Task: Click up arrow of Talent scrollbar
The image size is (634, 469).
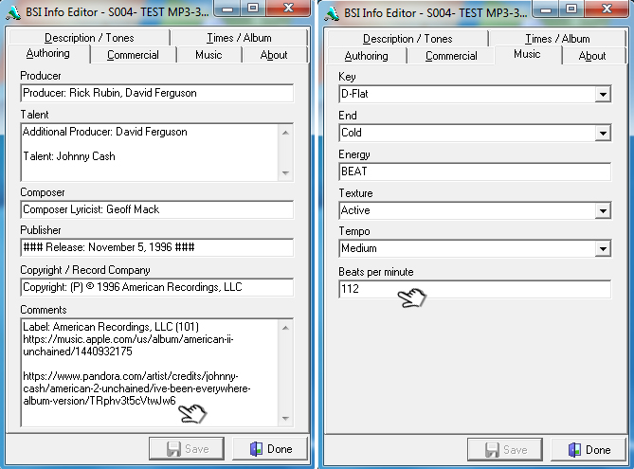Action: 285,133
